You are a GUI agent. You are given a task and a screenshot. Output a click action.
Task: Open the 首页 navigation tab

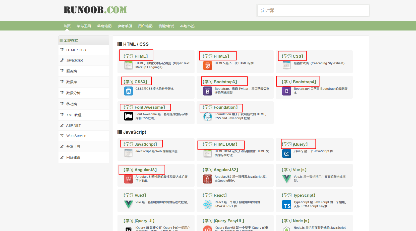[x=67, y=26]
